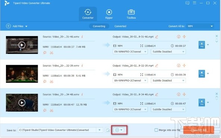
Task: Play the 31-46.wmv video thumbnail
Action: 22,45
